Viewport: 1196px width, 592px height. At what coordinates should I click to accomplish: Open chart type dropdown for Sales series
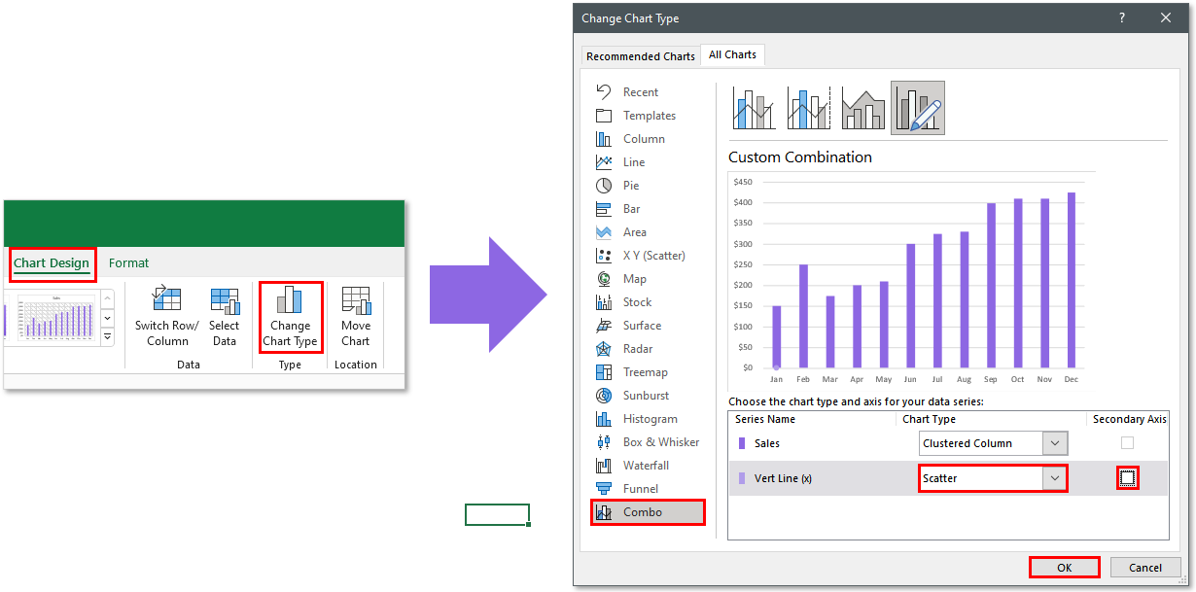tap(1055, 443)
